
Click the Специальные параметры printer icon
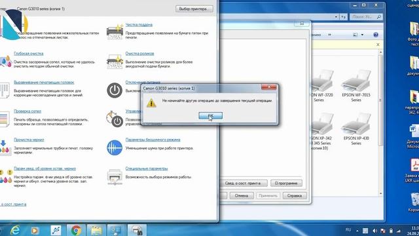[x=115, y=176]
